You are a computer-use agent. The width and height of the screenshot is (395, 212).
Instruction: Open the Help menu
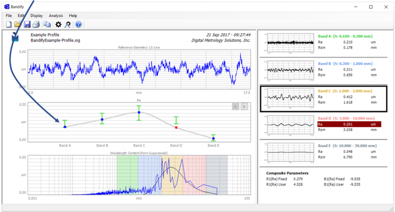73,16
